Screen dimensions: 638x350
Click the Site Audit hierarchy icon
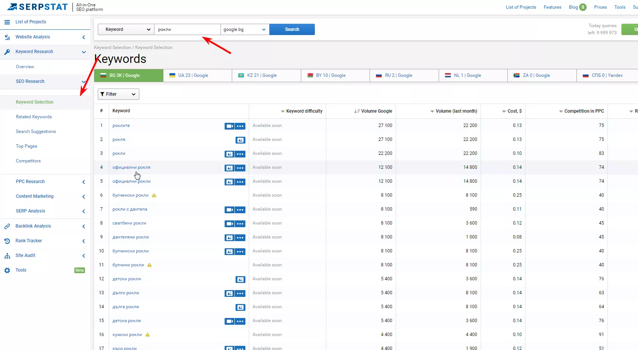7,255
